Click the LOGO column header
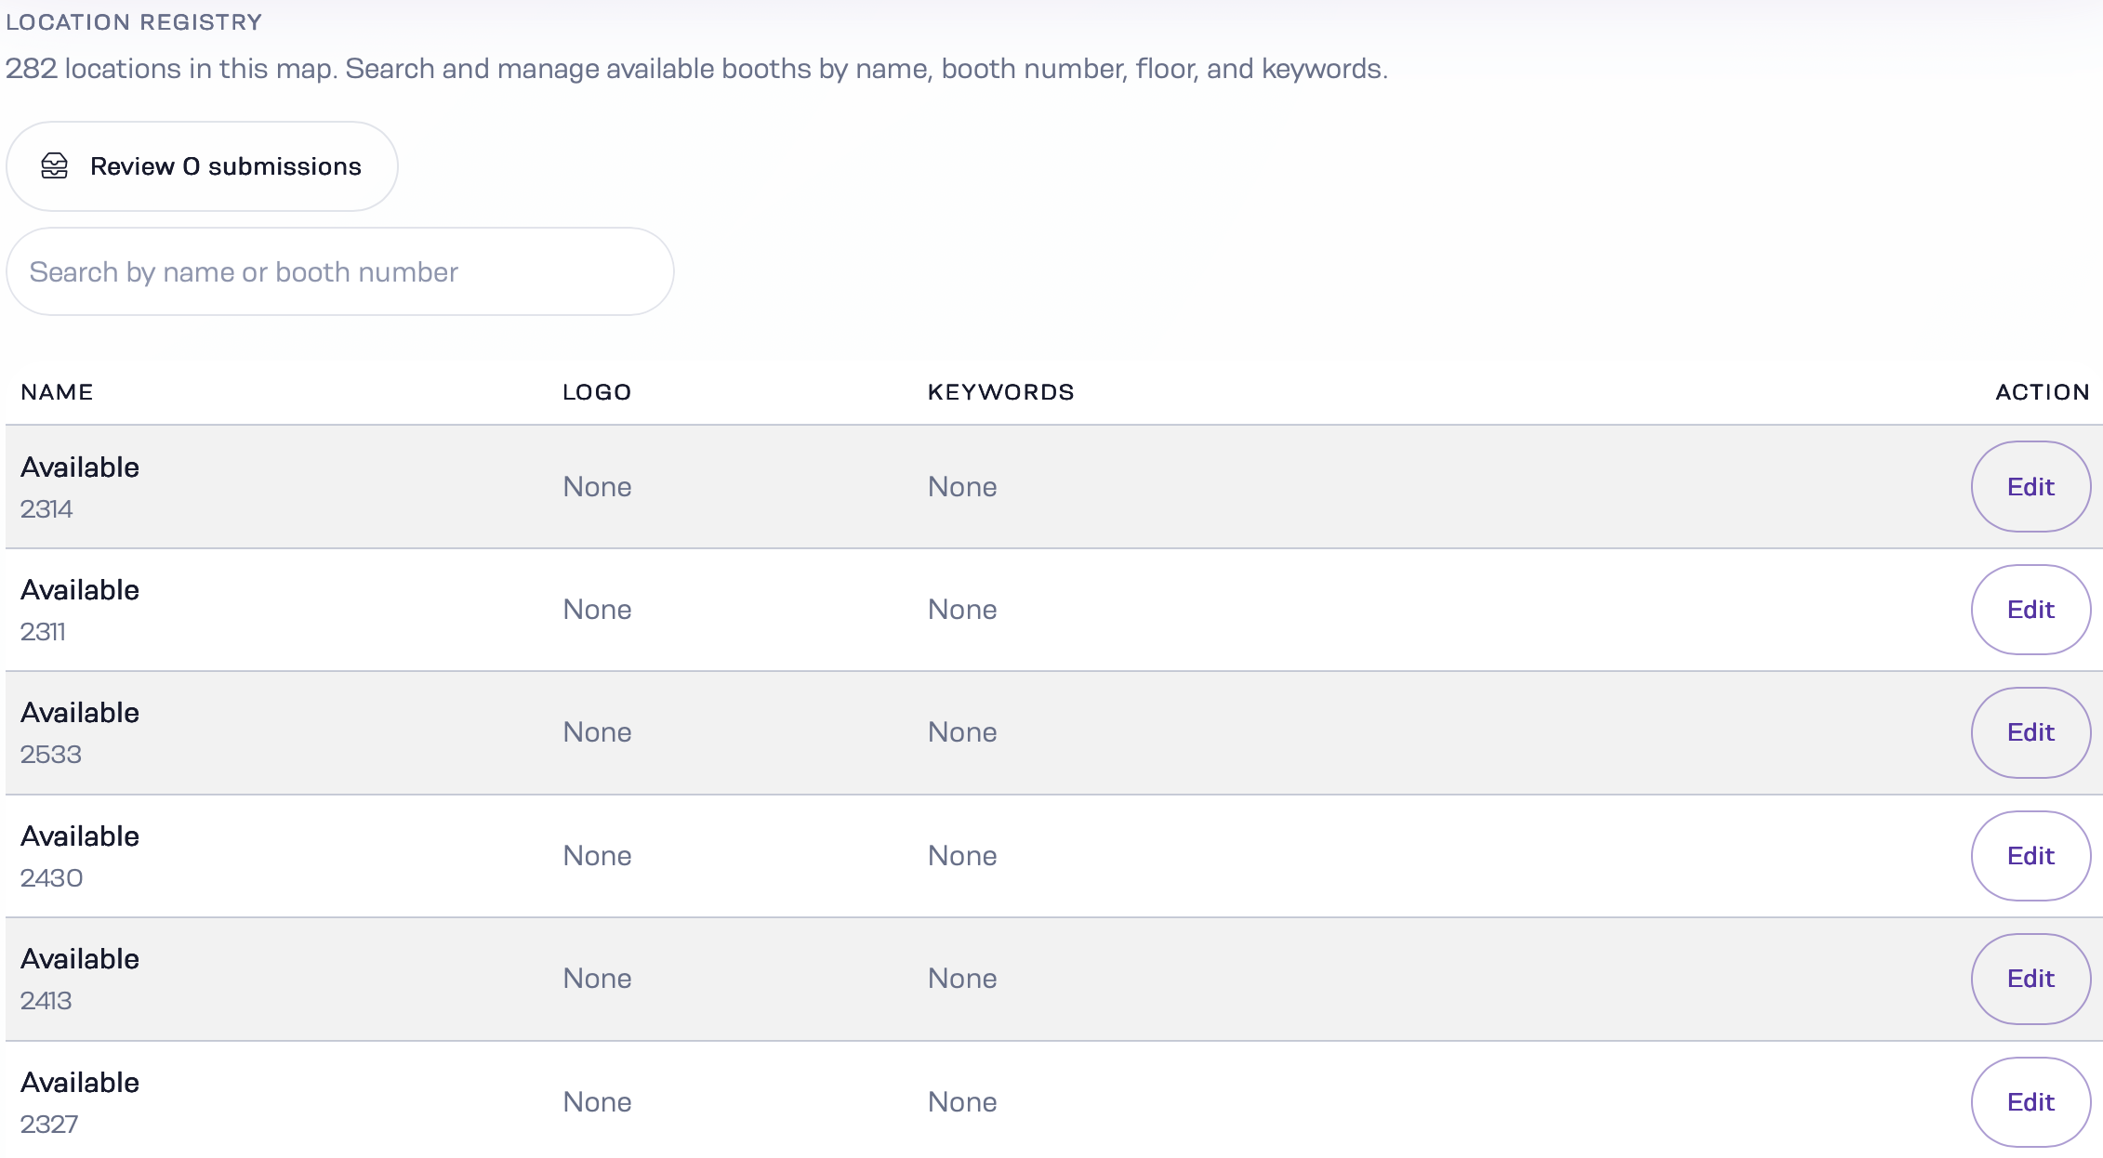 (597, 392)
